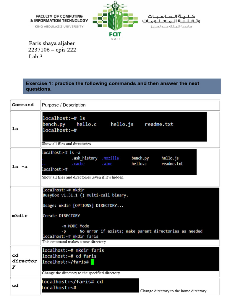The width and height of the screenshot is (227, 303).
Task: Click caption 'Show all files and directories' under ls
Action: (x=67, y=144)
